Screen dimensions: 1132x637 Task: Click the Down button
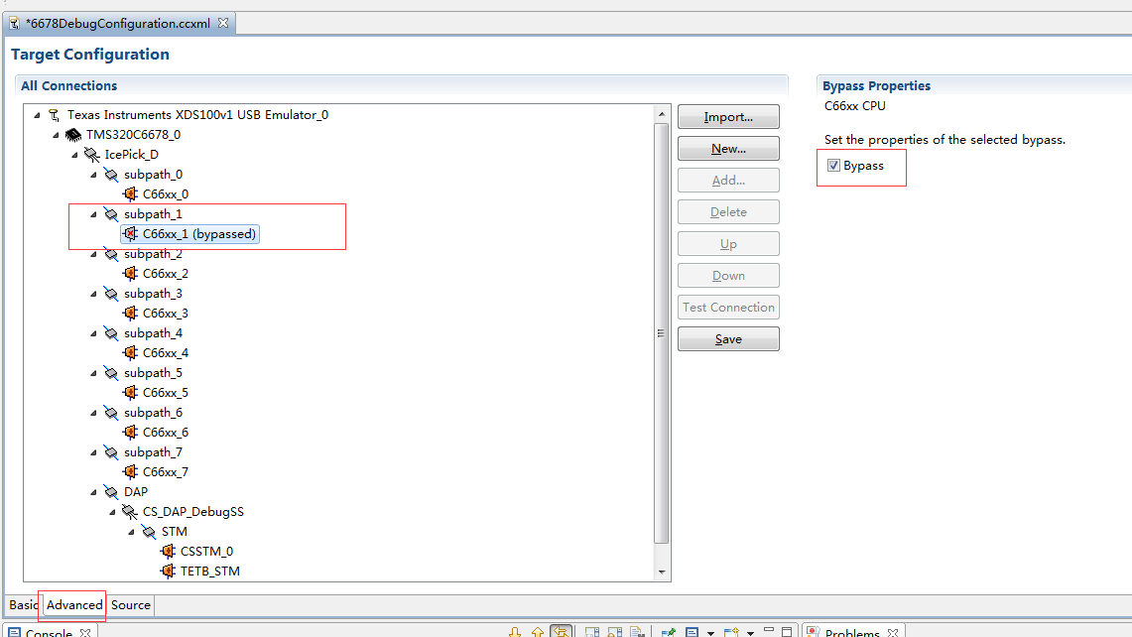pos(728,276)
